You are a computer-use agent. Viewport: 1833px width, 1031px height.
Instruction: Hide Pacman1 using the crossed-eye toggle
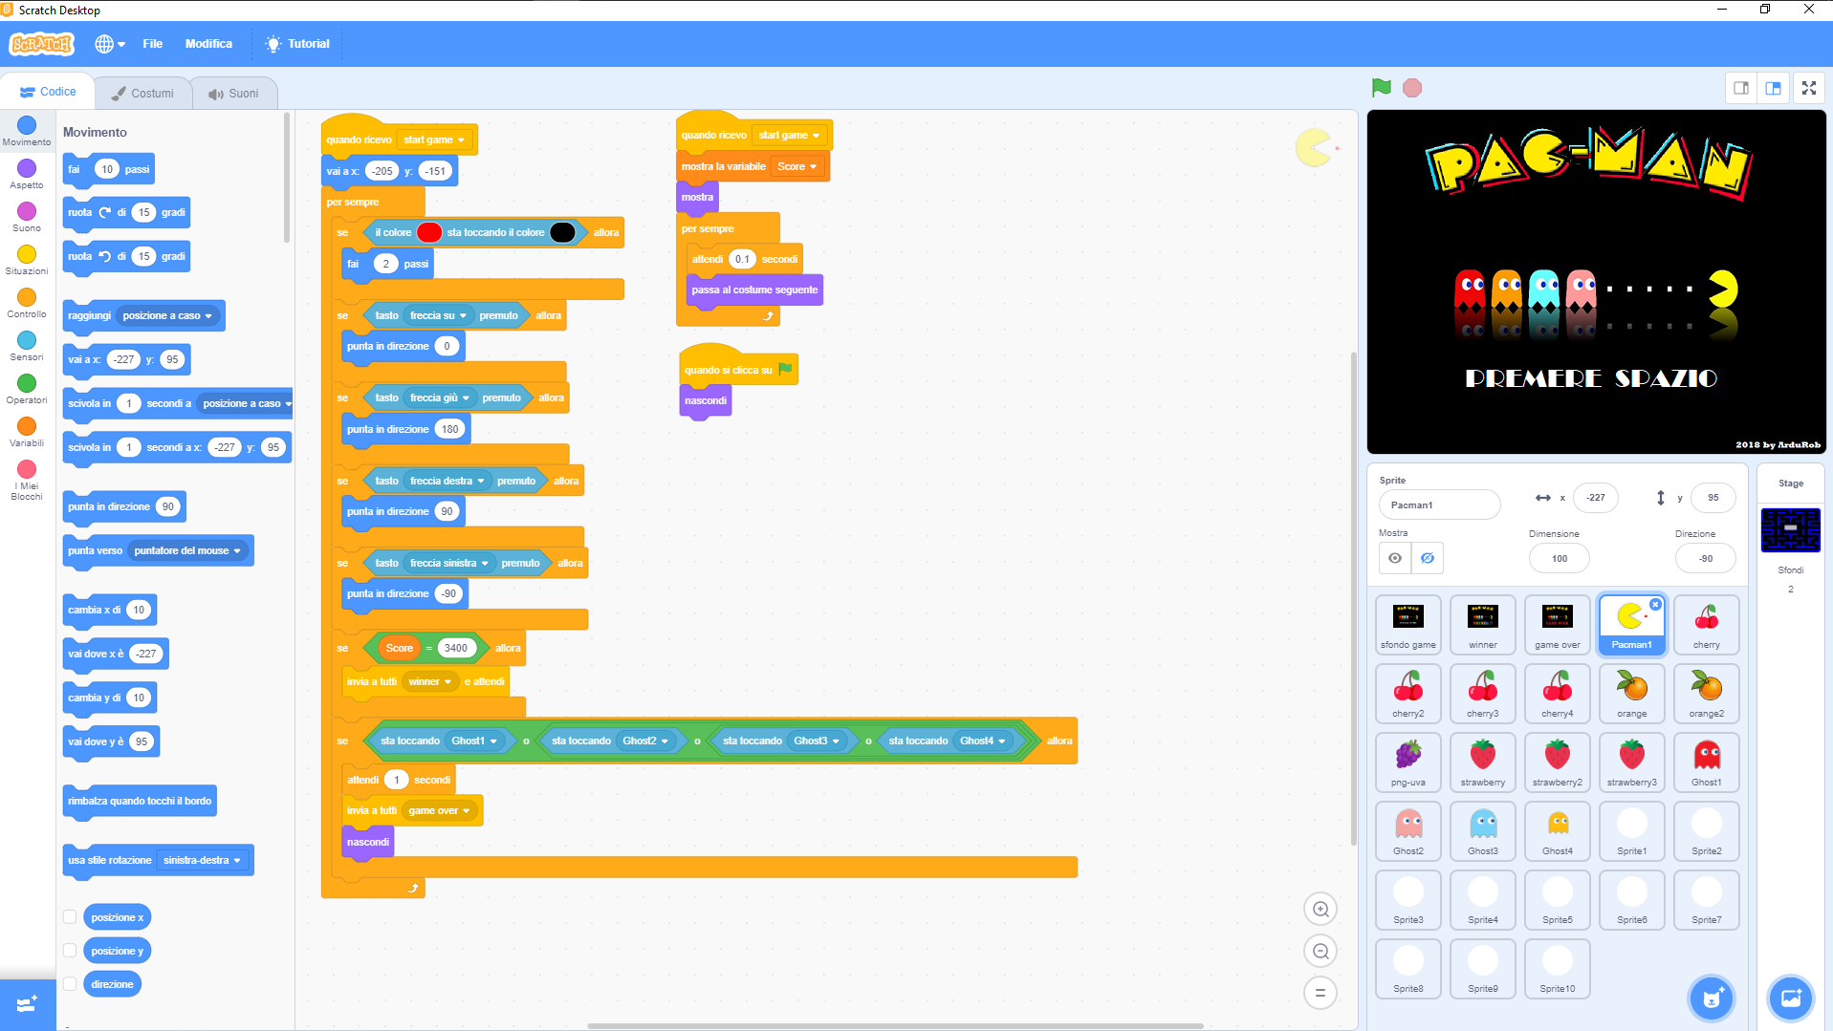click(1427, 558)
